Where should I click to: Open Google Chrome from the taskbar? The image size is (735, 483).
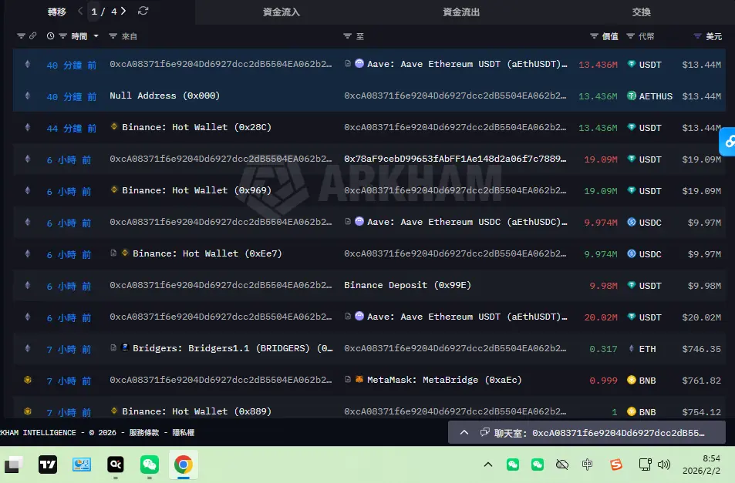tap(184, 465)
